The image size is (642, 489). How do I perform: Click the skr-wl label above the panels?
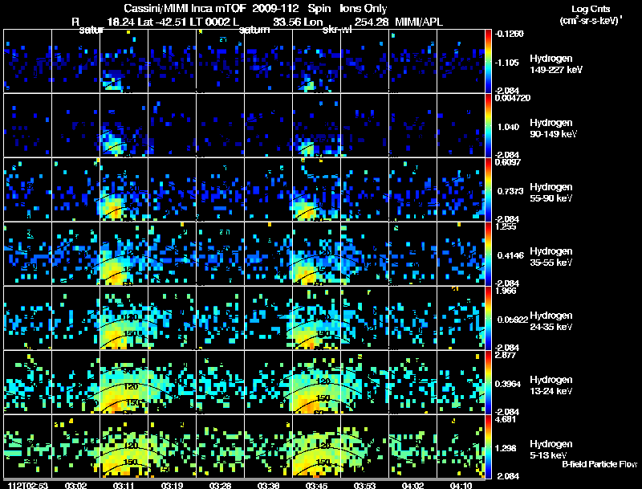coord(337,30)
